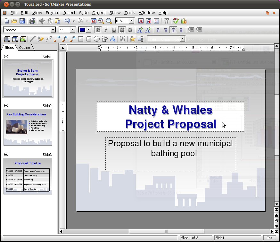Toggle underline formatting
Viewport: 280px width, 242px height.
114,30
